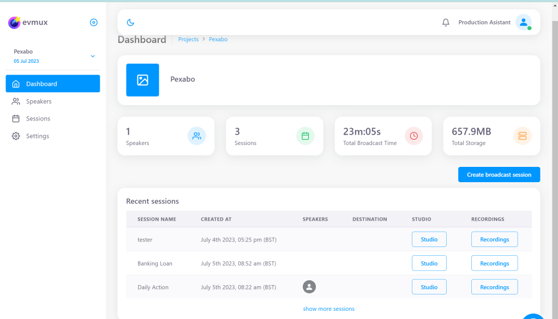Viewport: 558px width, 319px height.
Task: Click the Dashboard home icon
Action: point(16,84)
